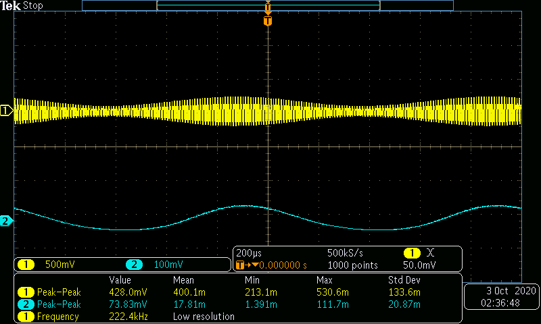Click the 133.6m standard deviation value
This screenshot has width=541, height=324.
point(404,292)
